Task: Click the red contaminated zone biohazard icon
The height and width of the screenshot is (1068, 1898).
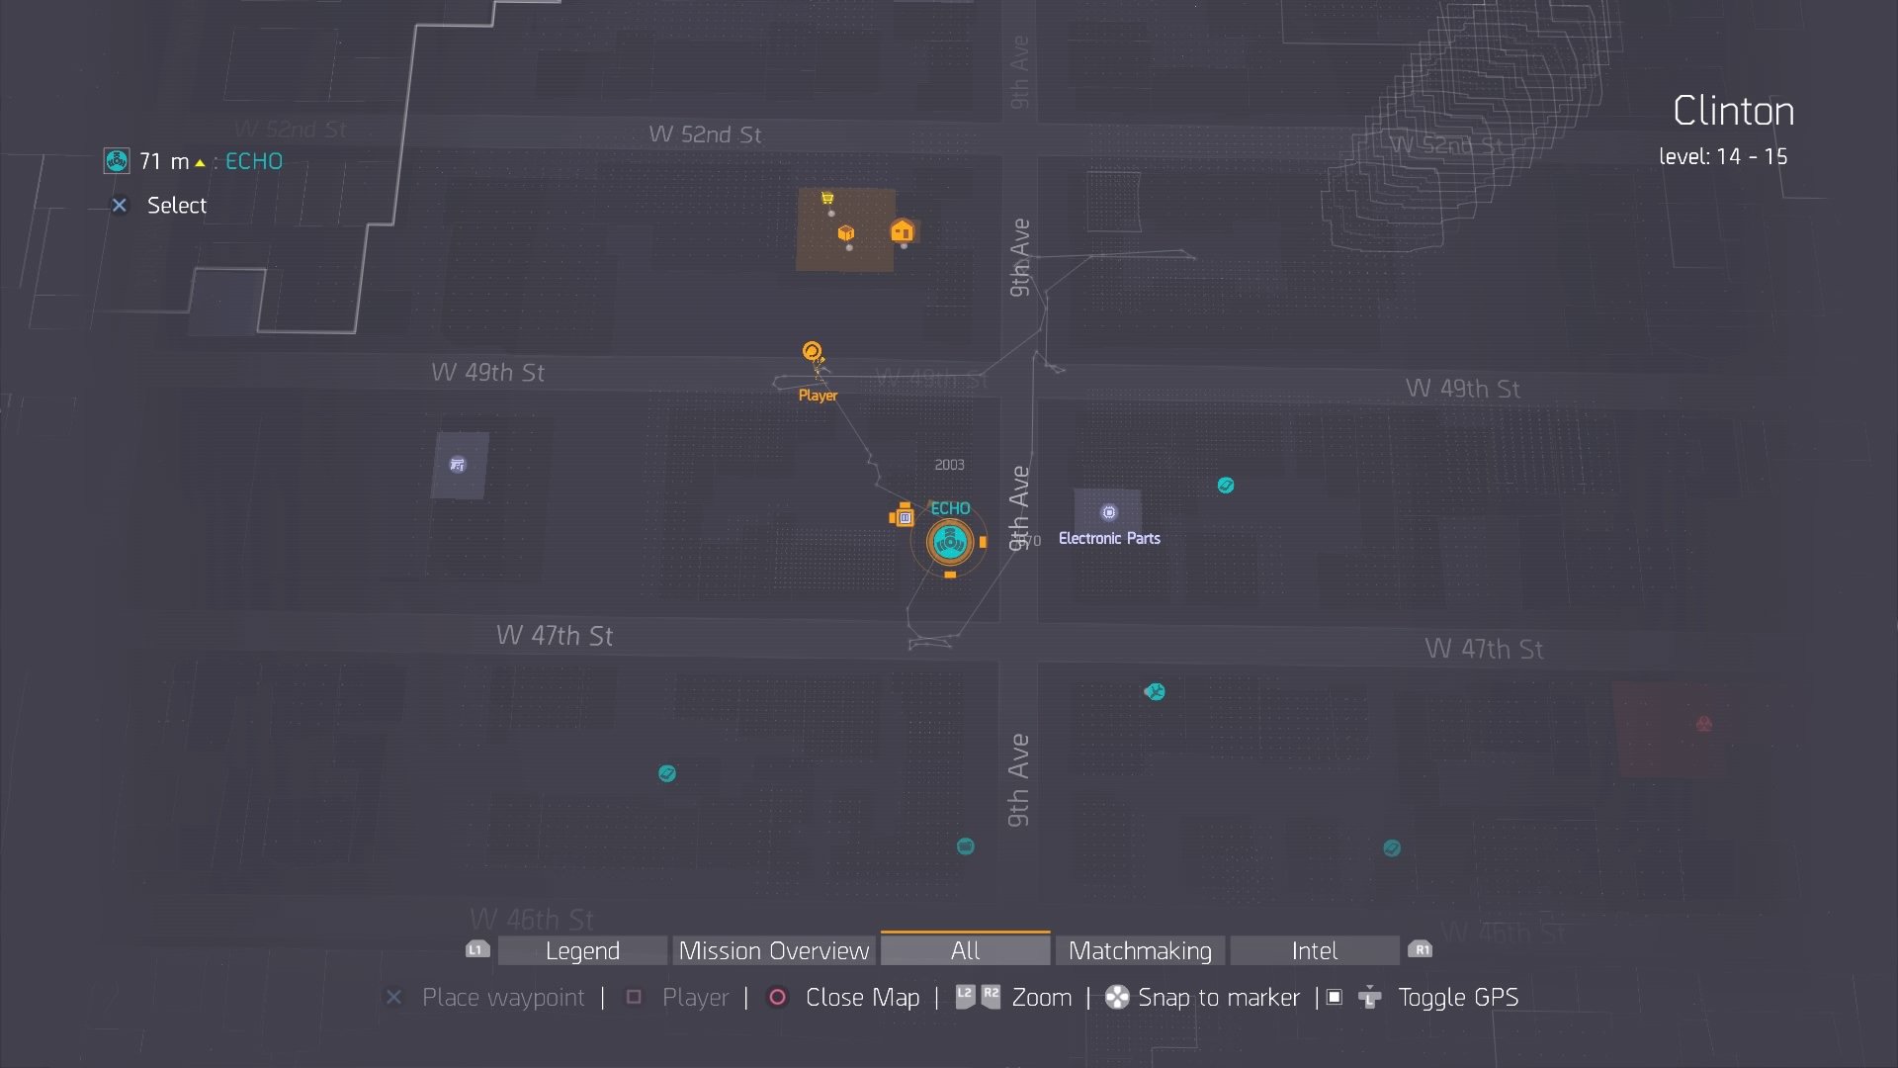Action: point(1703,724)
